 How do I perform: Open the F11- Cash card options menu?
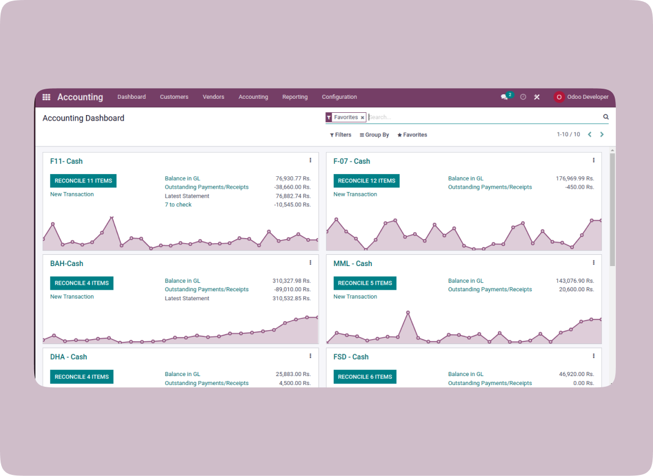pyautogui.click(x=310, y=161)
